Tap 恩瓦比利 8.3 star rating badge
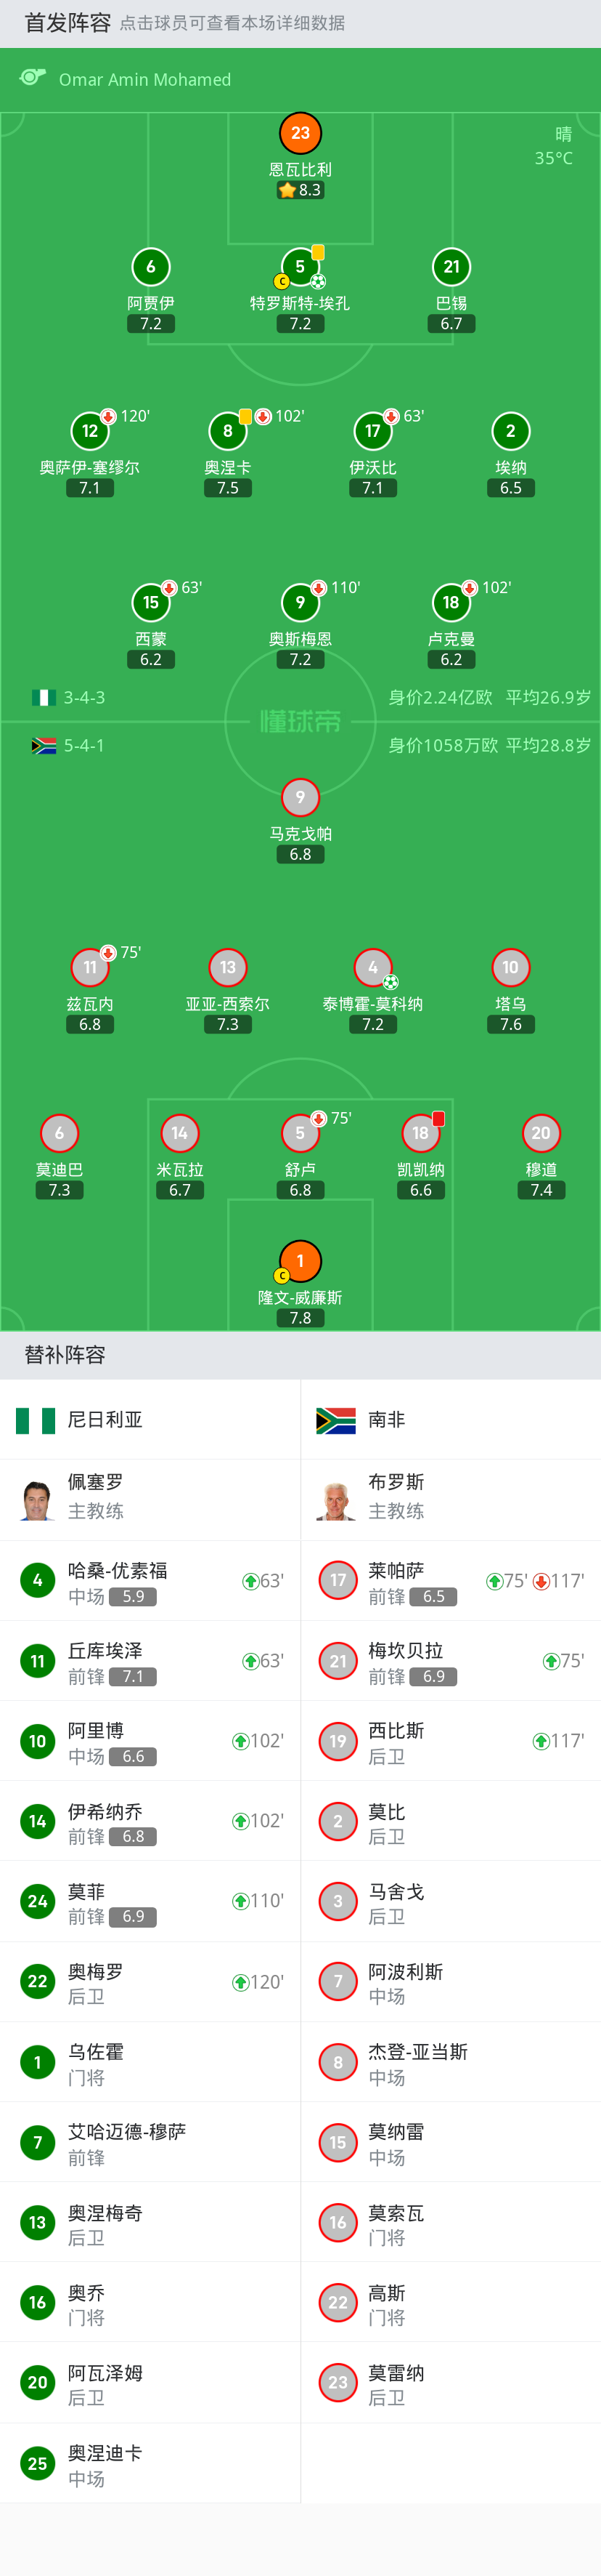601x2576 pixels. 300,190
